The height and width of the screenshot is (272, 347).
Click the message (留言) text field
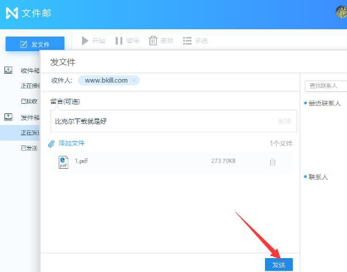173,121
